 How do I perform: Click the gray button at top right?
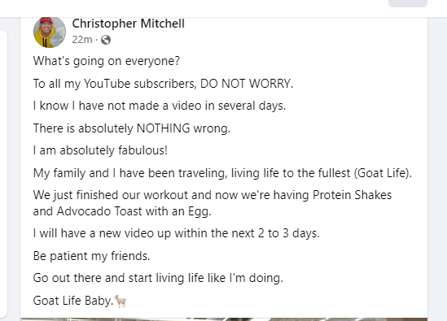tap(408, 3)
